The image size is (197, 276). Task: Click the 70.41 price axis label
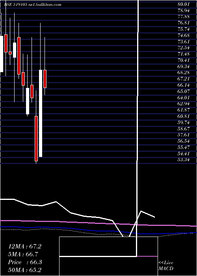184,60
